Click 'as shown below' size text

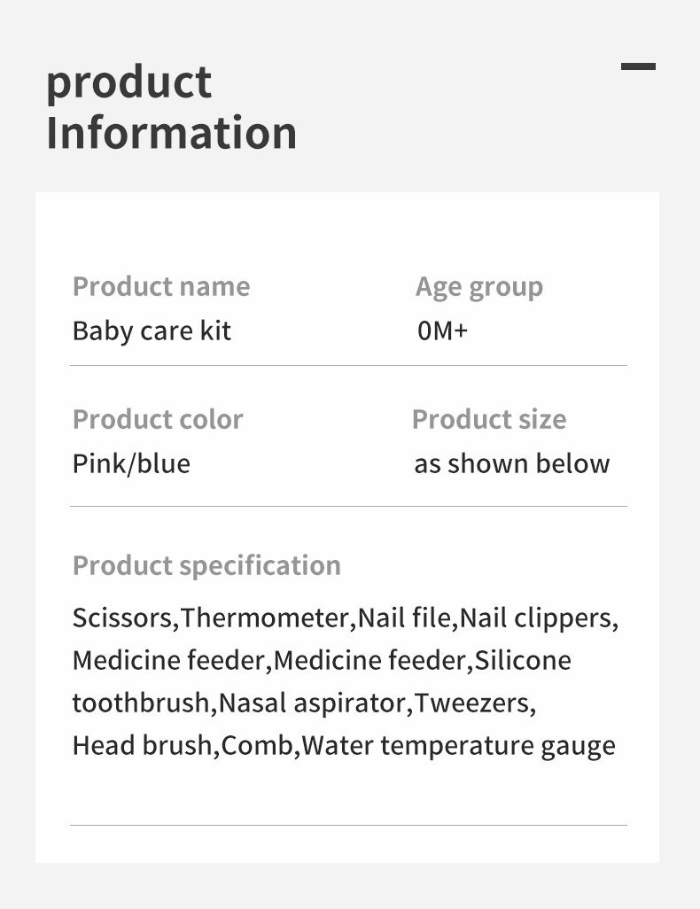(512, 463)
